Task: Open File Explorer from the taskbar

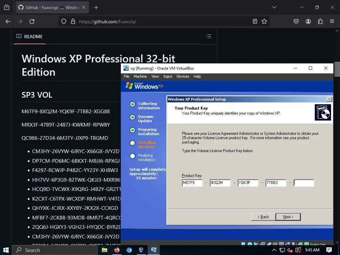Action: 105,250
